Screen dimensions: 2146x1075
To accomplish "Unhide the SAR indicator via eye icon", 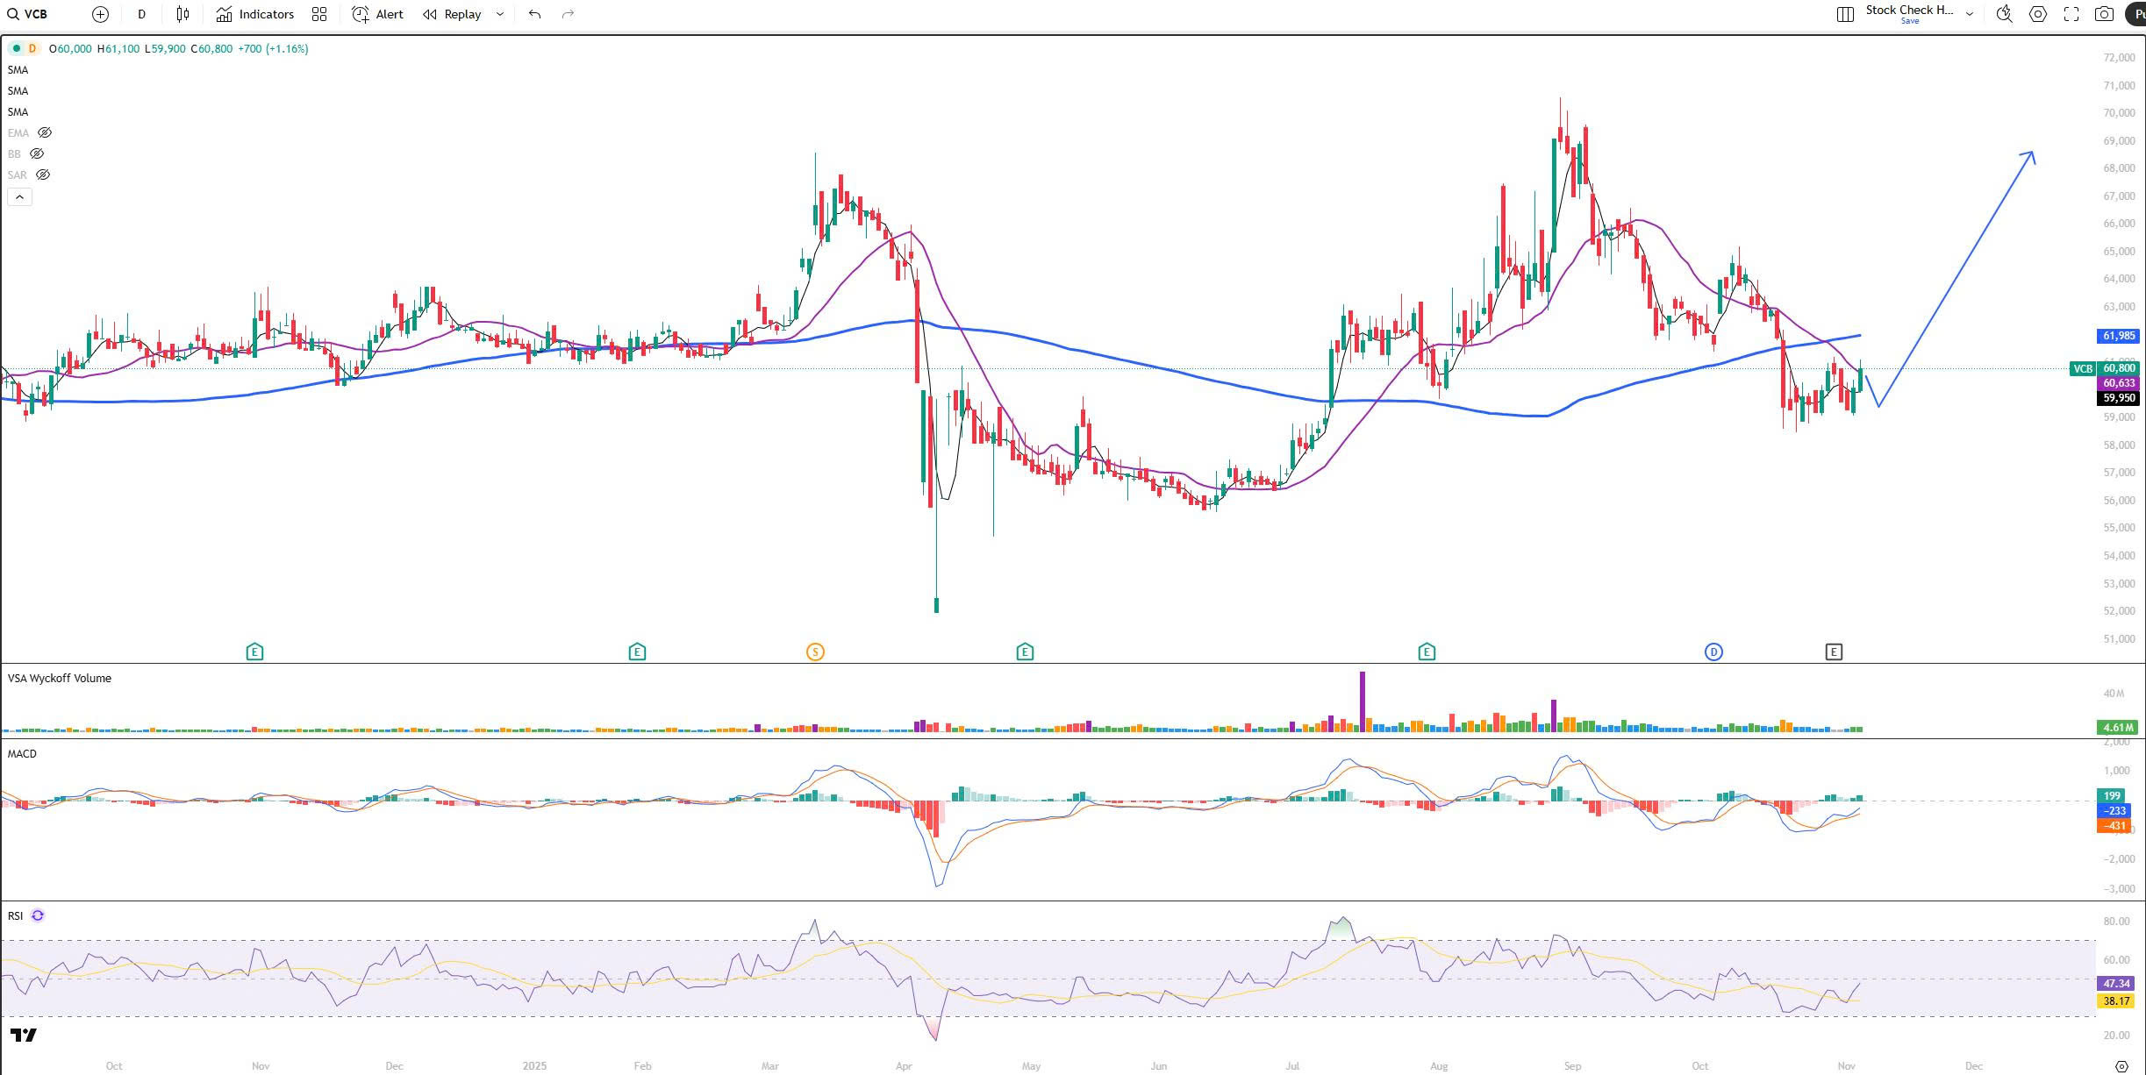I will 42,174.
